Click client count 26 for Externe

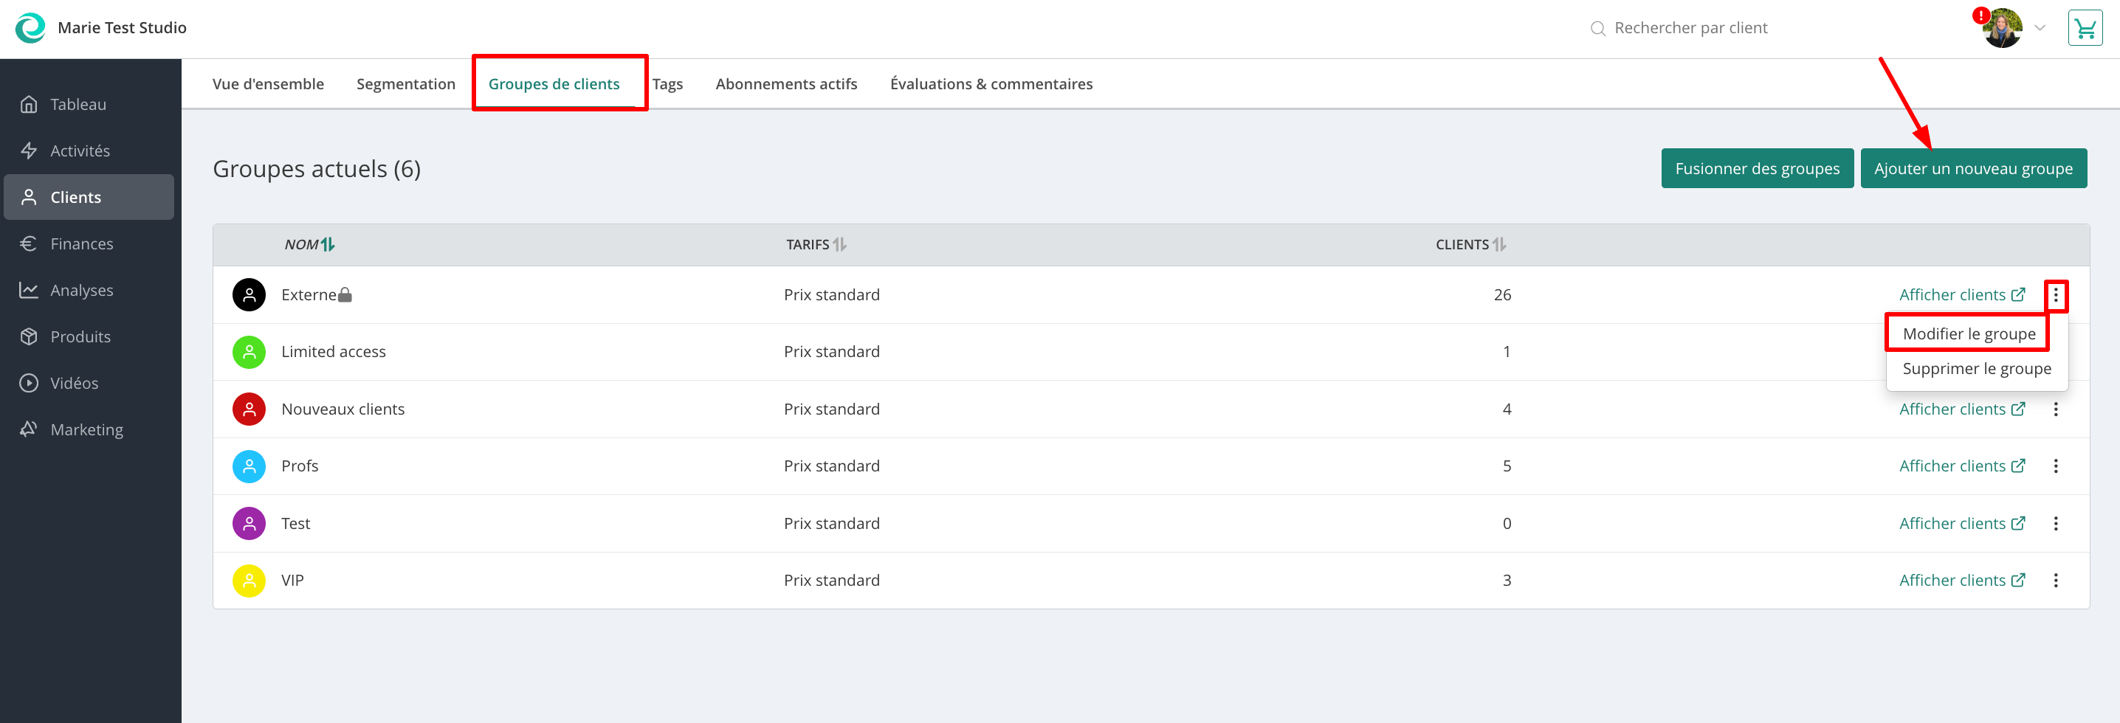1502,294
